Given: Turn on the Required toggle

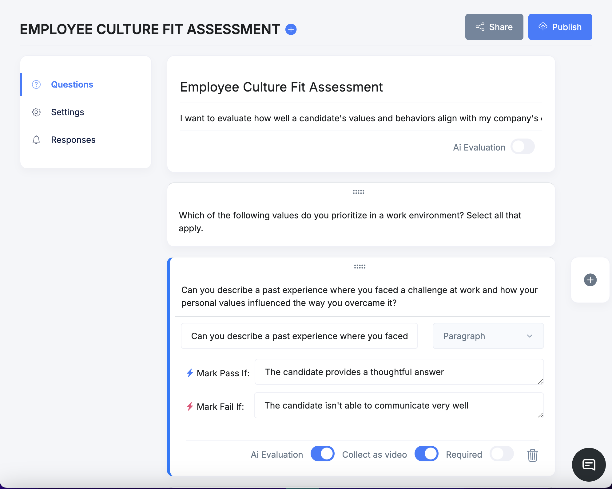Looking at the screenshot, I should (502, 454).
